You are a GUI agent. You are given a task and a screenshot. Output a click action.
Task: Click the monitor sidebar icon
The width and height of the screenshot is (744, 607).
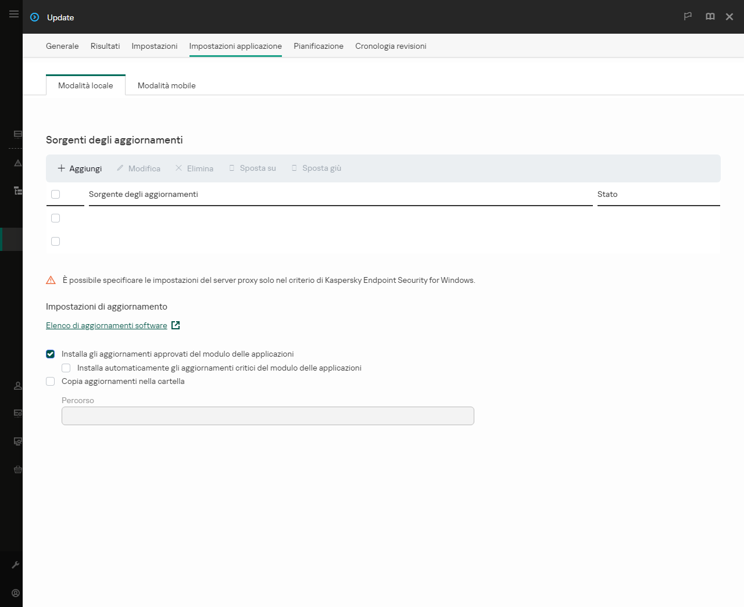18,441
